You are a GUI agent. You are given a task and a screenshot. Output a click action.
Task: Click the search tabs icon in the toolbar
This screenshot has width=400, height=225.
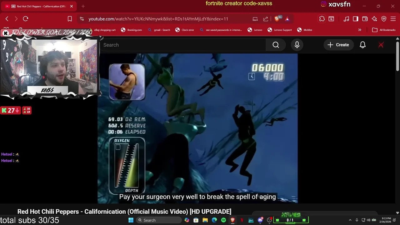[331, 19]
